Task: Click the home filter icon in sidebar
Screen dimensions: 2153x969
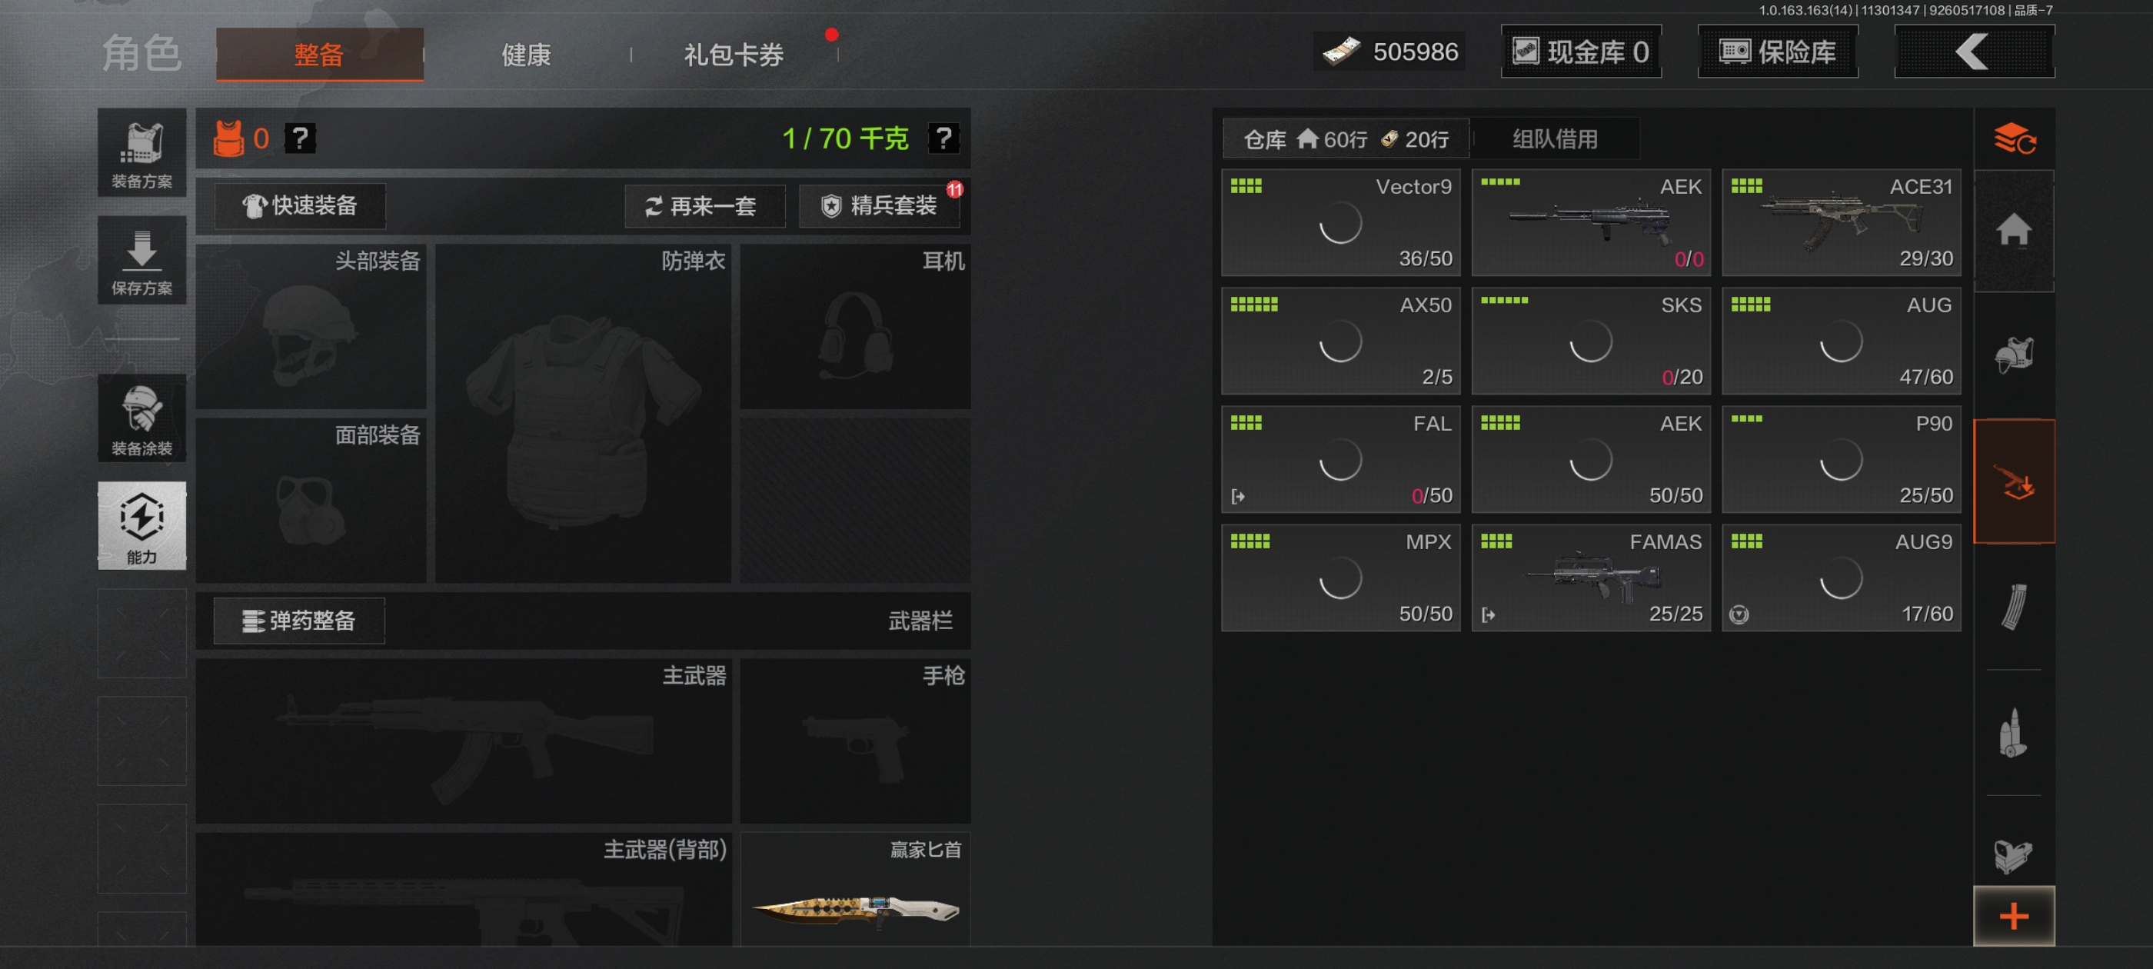Action: [2013, 231]
